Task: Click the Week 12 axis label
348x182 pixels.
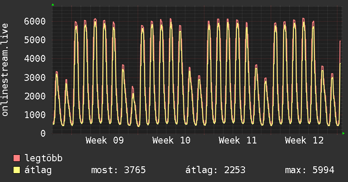Action: [x=304, y=141]
